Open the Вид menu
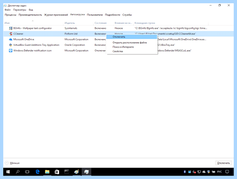 click(31, 10)
